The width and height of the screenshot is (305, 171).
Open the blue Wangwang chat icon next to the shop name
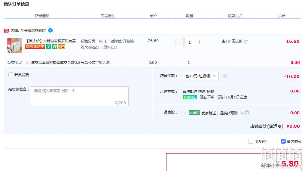[x=50, y=30]
